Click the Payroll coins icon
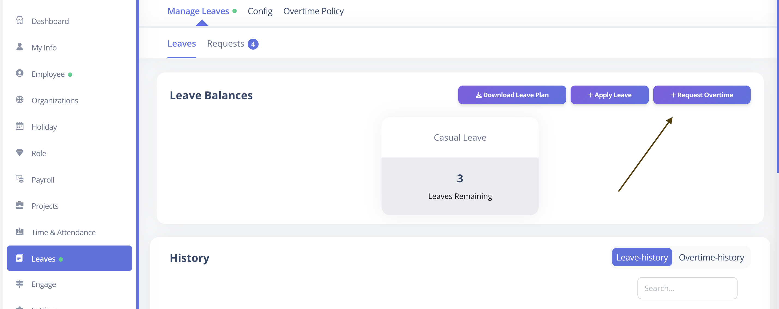This screenshot has height=309, width=779. [x=20, y=179]
